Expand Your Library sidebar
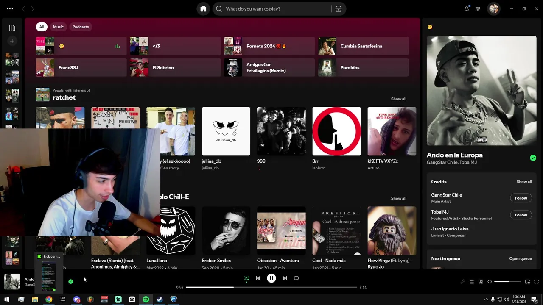 pyautogui.click(x=12, y=28)
